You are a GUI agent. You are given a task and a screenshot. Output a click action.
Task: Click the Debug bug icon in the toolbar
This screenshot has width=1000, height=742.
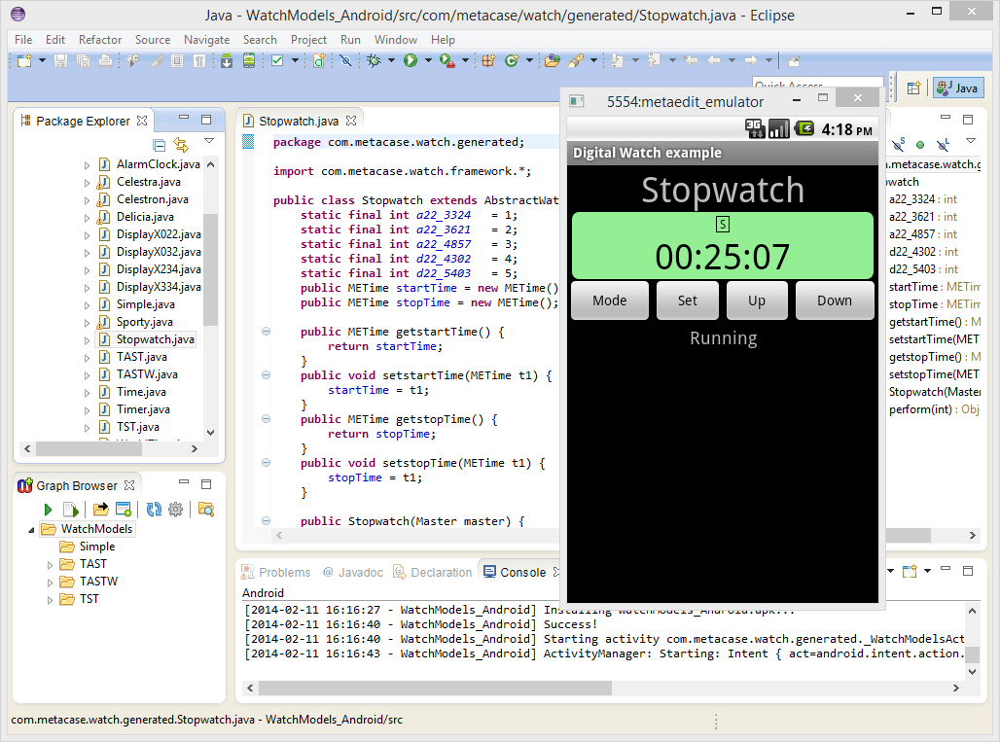pos(375,61)
